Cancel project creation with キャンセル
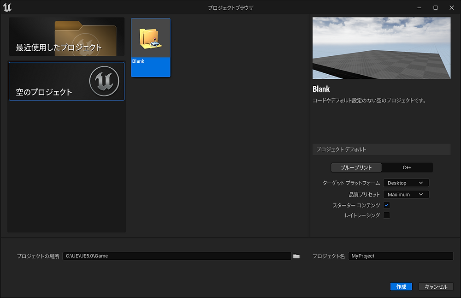 [x=436, y=286]
